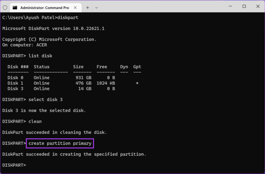Open the new tab profiles dropdown arrow
265x174 pixels.
click(x=97, y=8)
